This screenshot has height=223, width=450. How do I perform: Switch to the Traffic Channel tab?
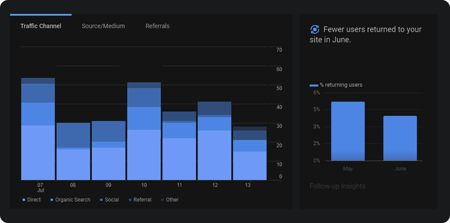pos(41,26)
